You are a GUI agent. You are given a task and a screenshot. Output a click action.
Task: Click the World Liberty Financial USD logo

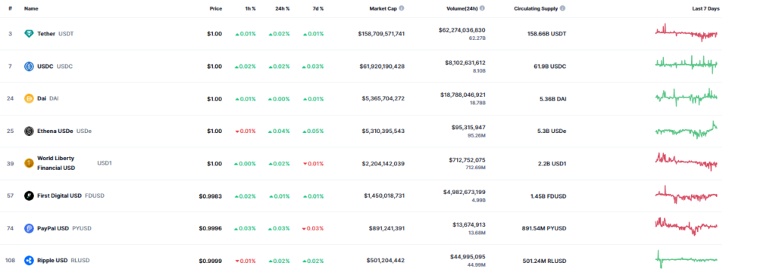(x=30, y=163)
